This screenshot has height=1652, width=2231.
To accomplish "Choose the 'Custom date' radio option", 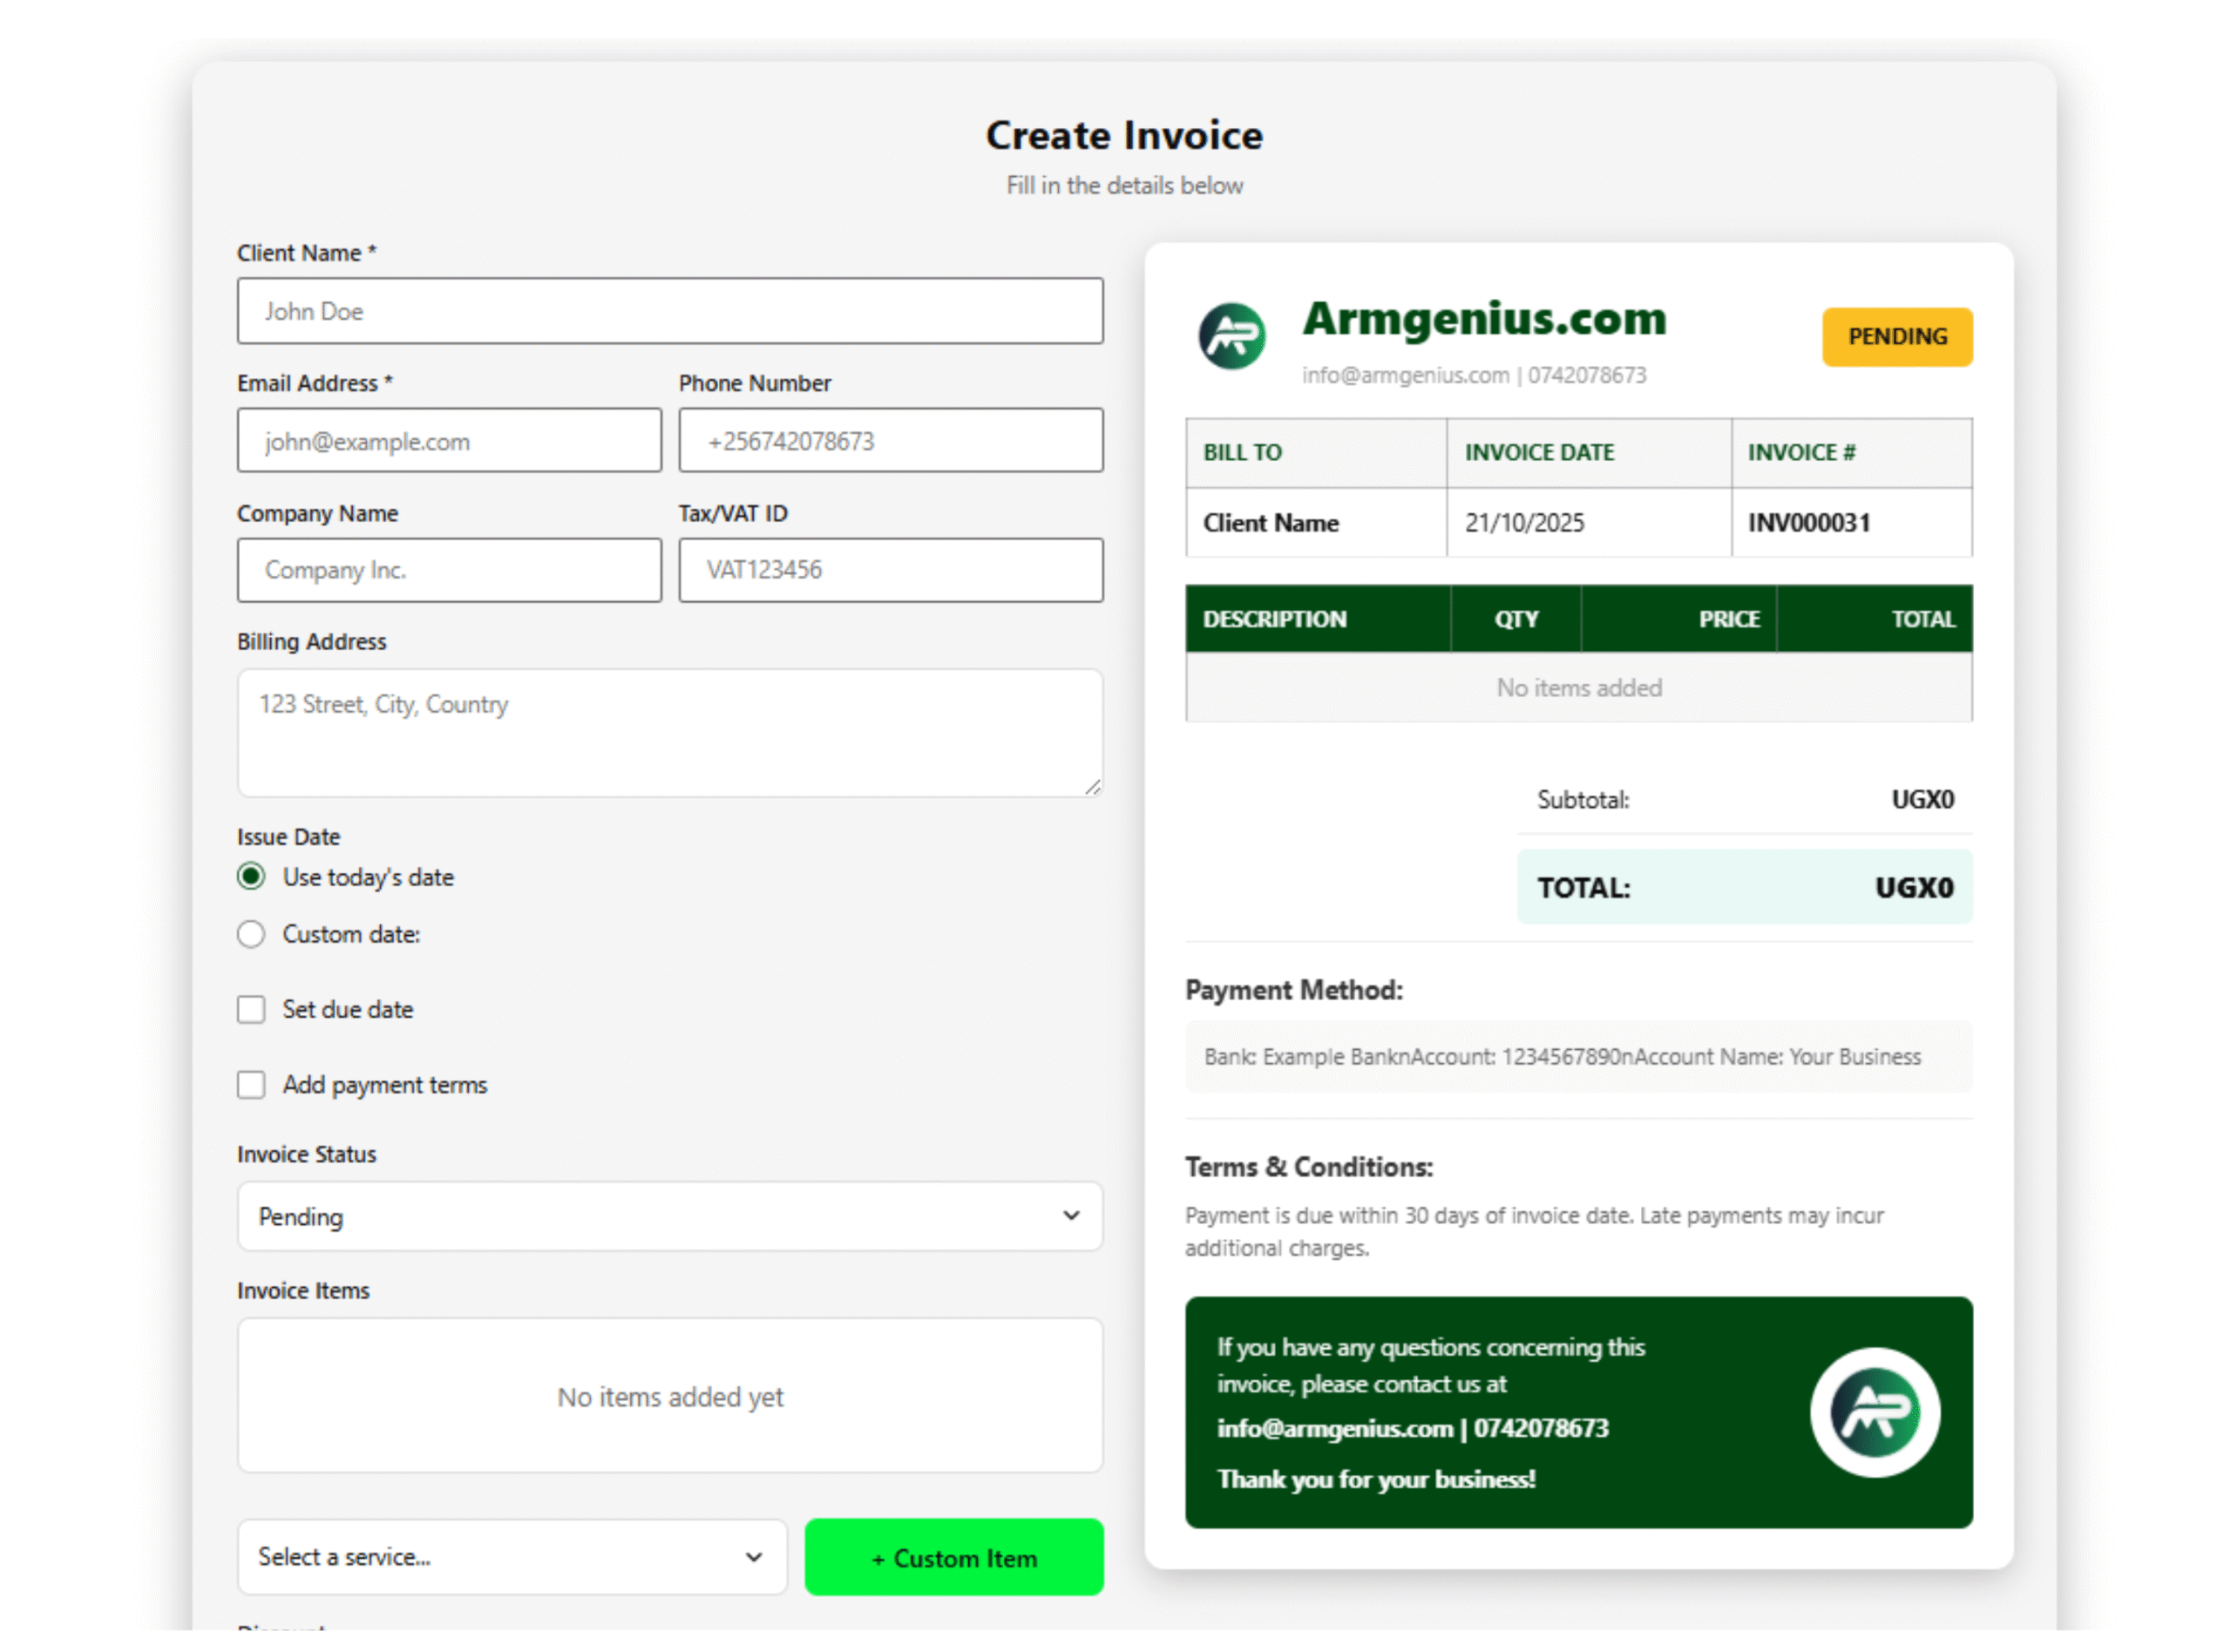I will pyautogui.click(x=251, y=934).
